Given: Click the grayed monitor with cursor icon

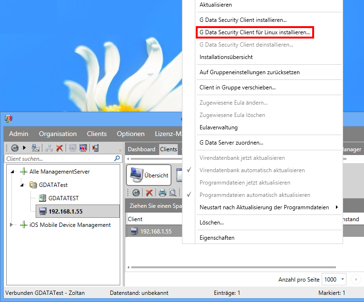Looking at the screenshot, I should (x=72, y=148).
